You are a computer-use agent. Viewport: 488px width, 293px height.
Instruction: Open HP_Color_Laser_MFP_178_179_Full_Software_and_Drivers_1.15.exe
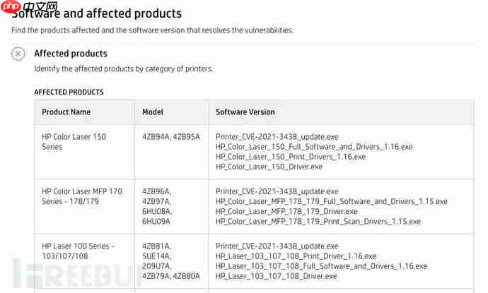(x=331, y=201)
